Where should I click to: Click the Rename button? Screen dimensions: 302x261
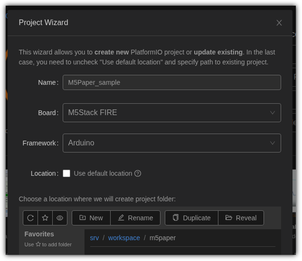click(x=135, y=218)
